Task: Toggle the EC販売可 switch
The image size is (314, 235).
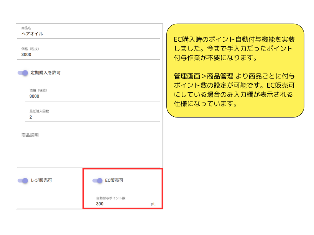Action: 97,181
